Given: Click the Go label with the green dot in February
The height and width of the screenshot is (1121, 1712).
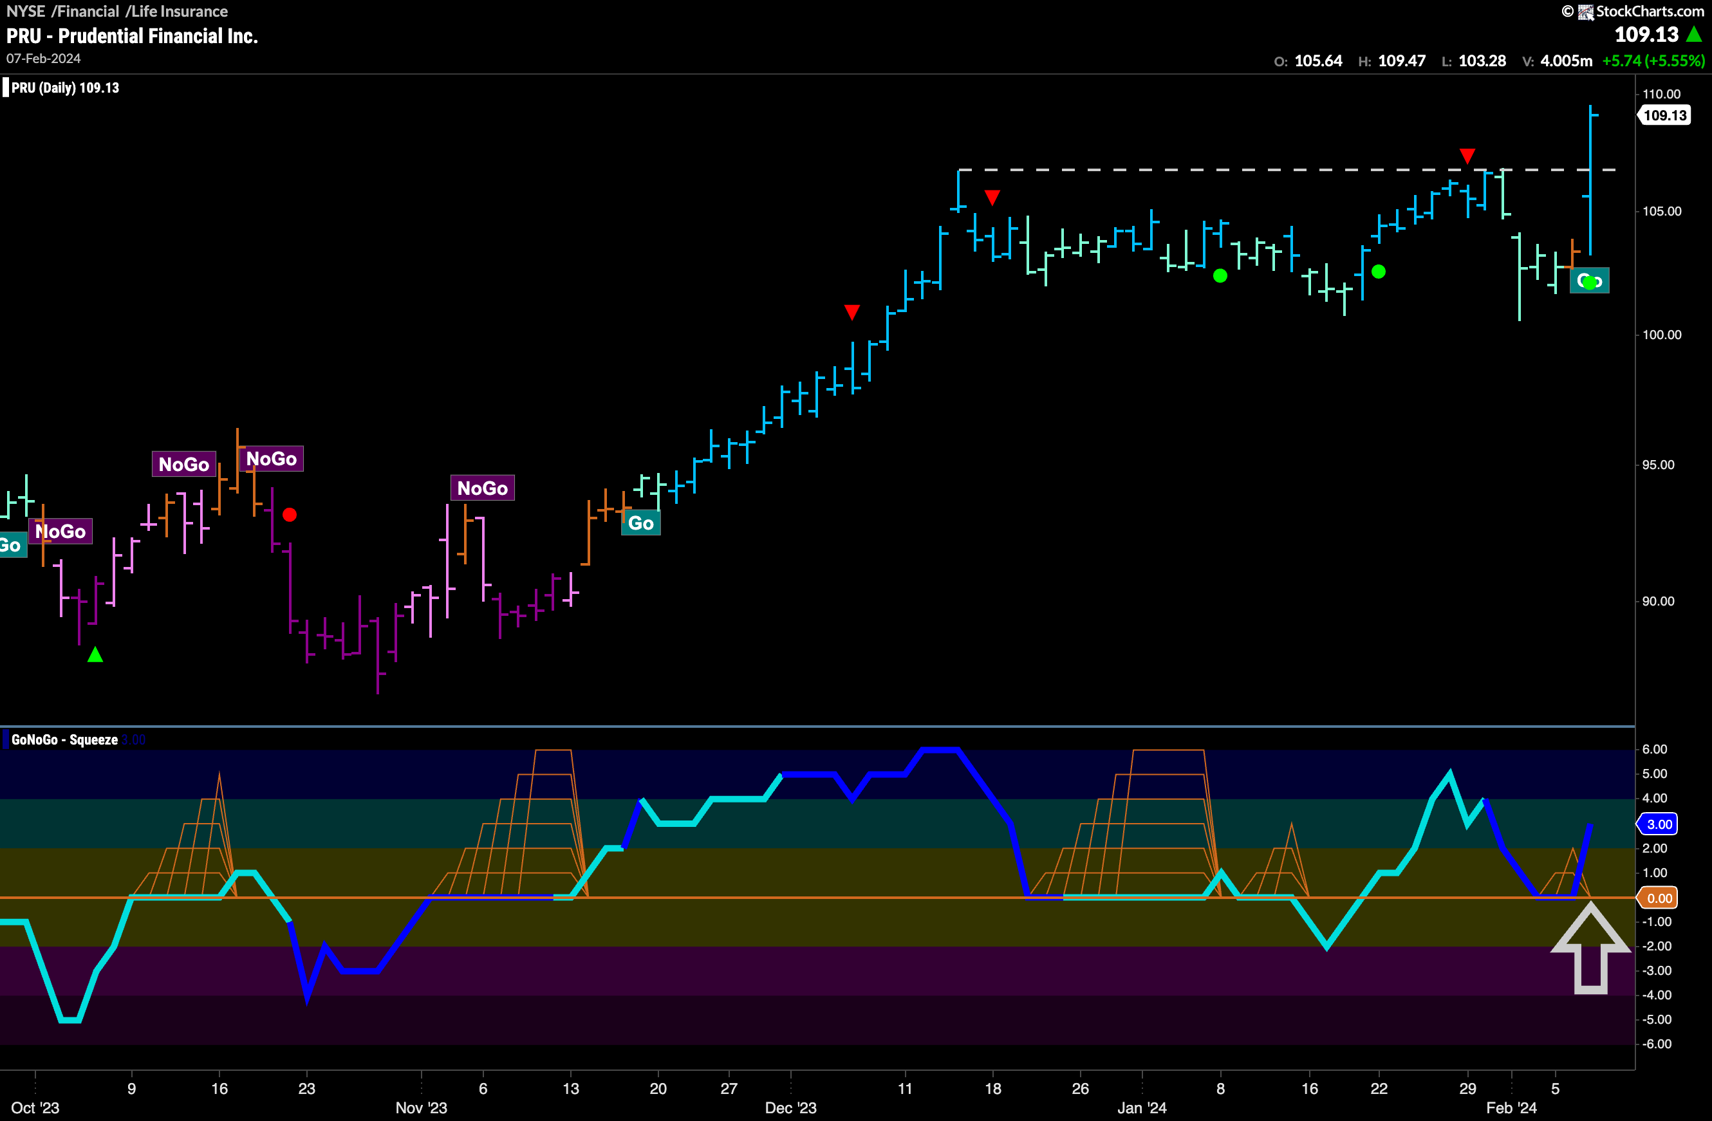Looking at the screenshot, I should 1589,281.
